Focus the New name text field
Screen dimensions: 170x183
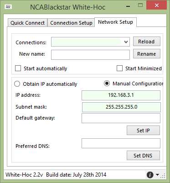[x=90, y=55]
